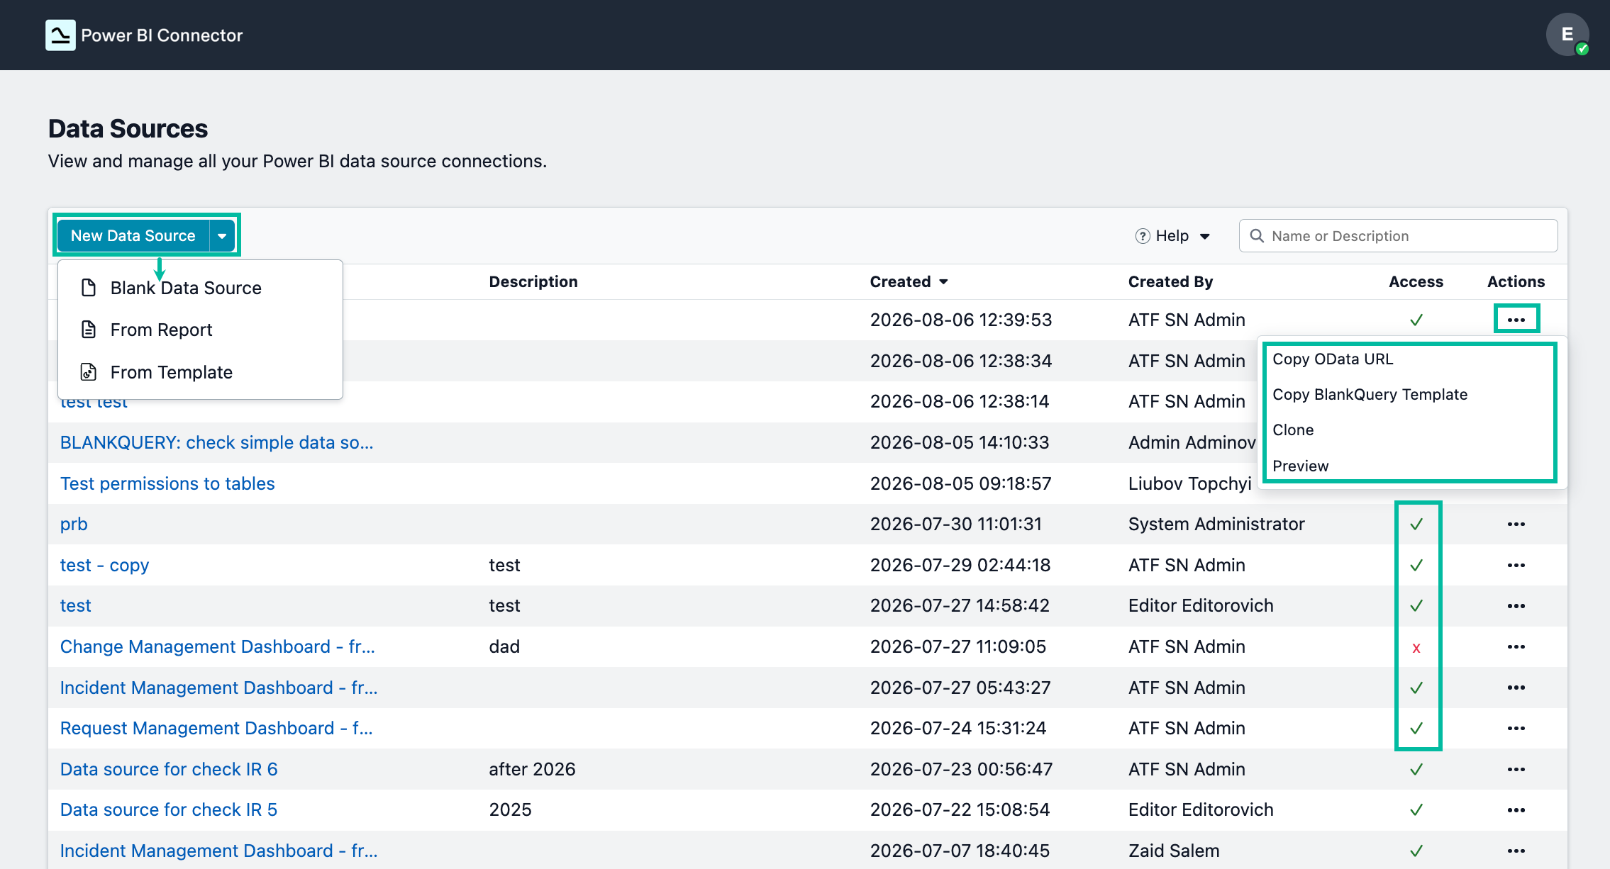The height and width of the screenshot is (869, 1610).
Task: Open Test permissions to tables data source
Action: 167,483
